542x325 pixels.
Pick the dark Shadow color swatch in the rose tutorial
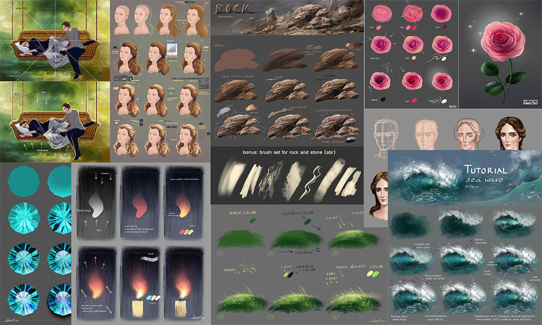click(382, 99)
